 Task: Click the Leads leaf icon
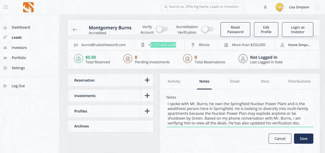[5, 37]
